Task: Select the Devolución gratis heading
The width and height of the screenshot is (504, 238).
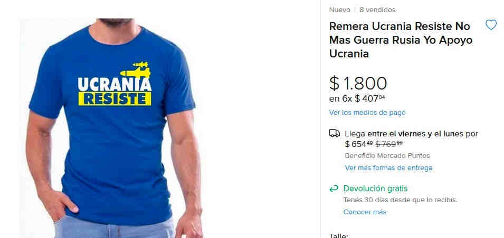Action: [375, 189]
